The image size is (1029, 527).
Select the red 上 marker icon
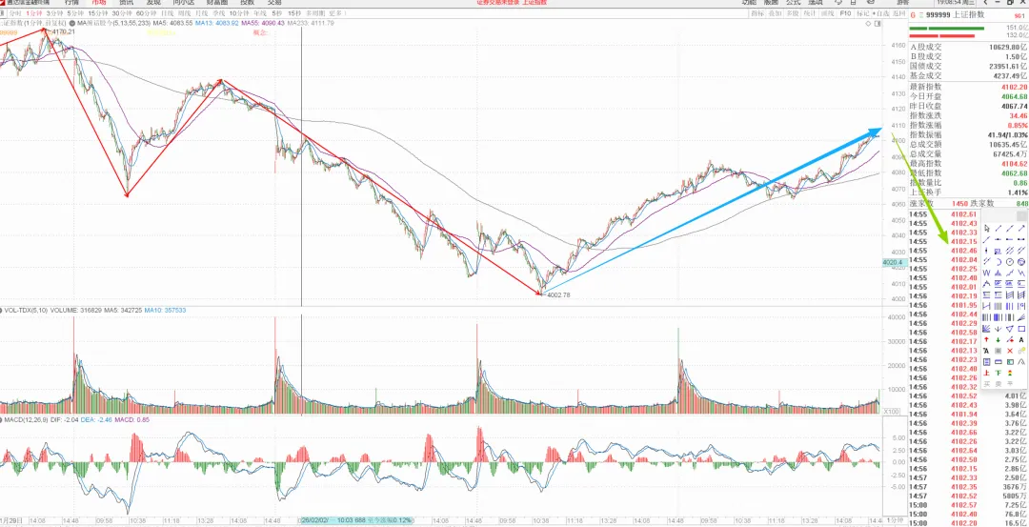[x=986, y=373]
